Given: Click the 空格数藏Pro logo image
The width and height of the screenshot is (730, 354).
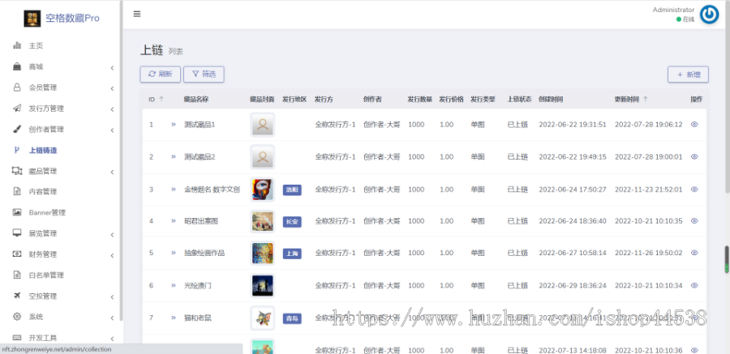Looking at the screenshot, I should (32, 19).
